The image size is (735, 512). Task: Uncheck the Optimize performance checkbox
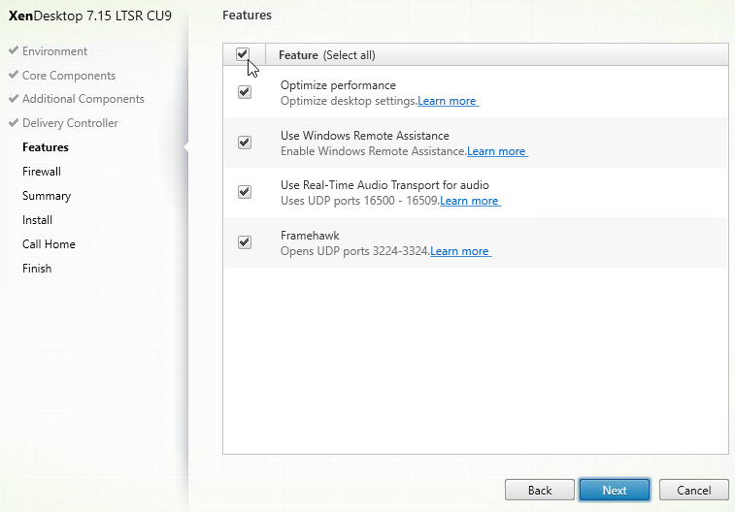(245, 92)
